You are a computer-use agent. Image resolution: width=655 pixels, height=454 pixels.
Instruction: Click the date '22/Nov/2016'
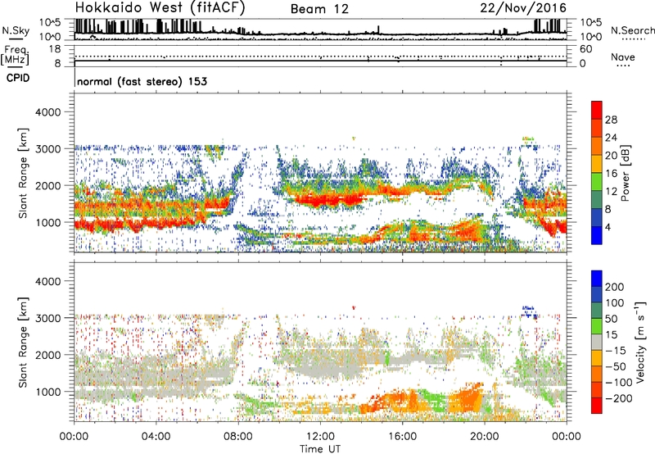tap(523, 8)
